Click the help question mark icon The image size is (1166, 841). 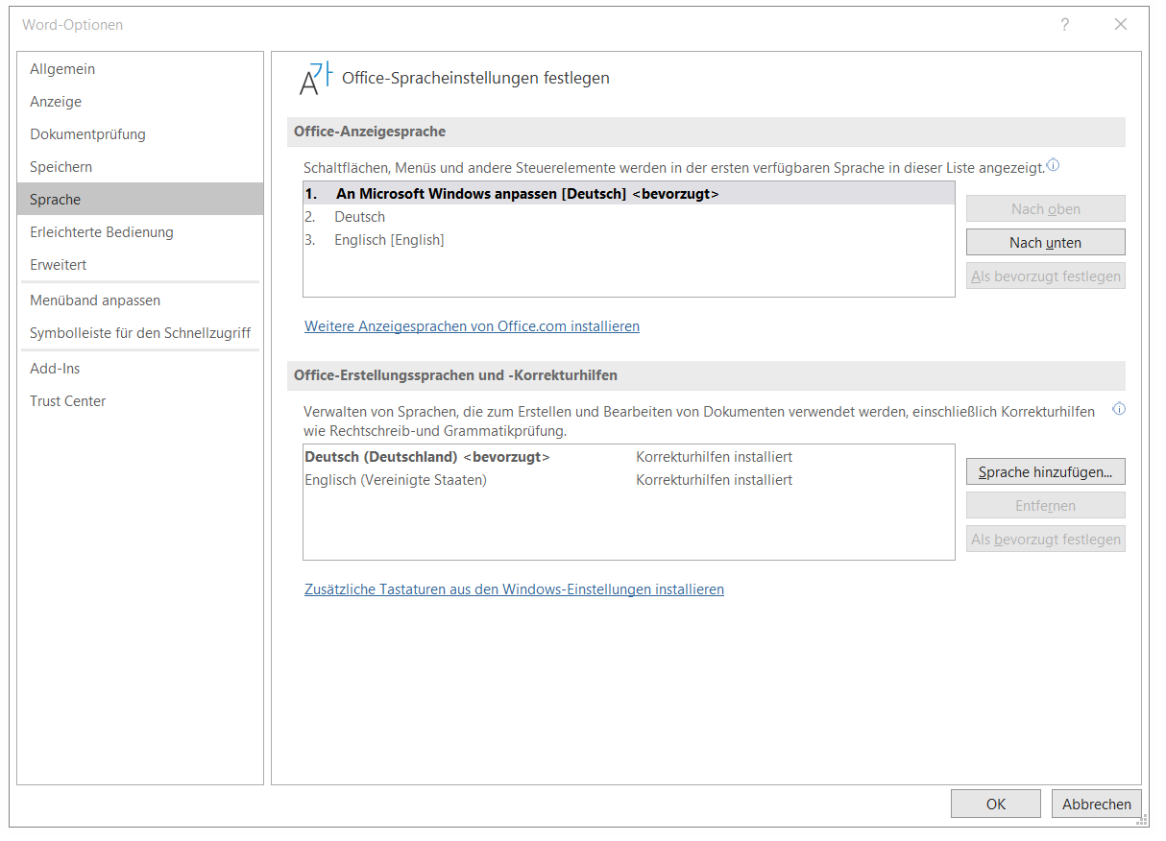click(1064, 25)
